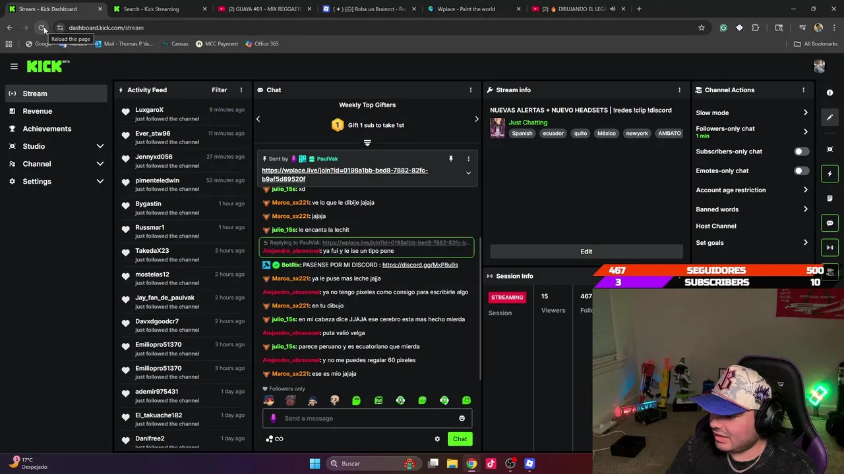
Task: Open Slow mode options
Action: point(752,113)
